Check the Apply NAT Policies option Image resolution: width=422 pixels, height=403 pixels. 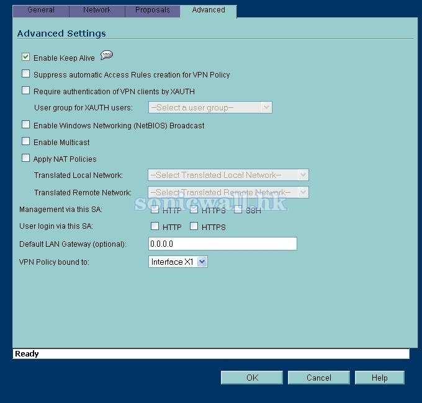point(26,158)
